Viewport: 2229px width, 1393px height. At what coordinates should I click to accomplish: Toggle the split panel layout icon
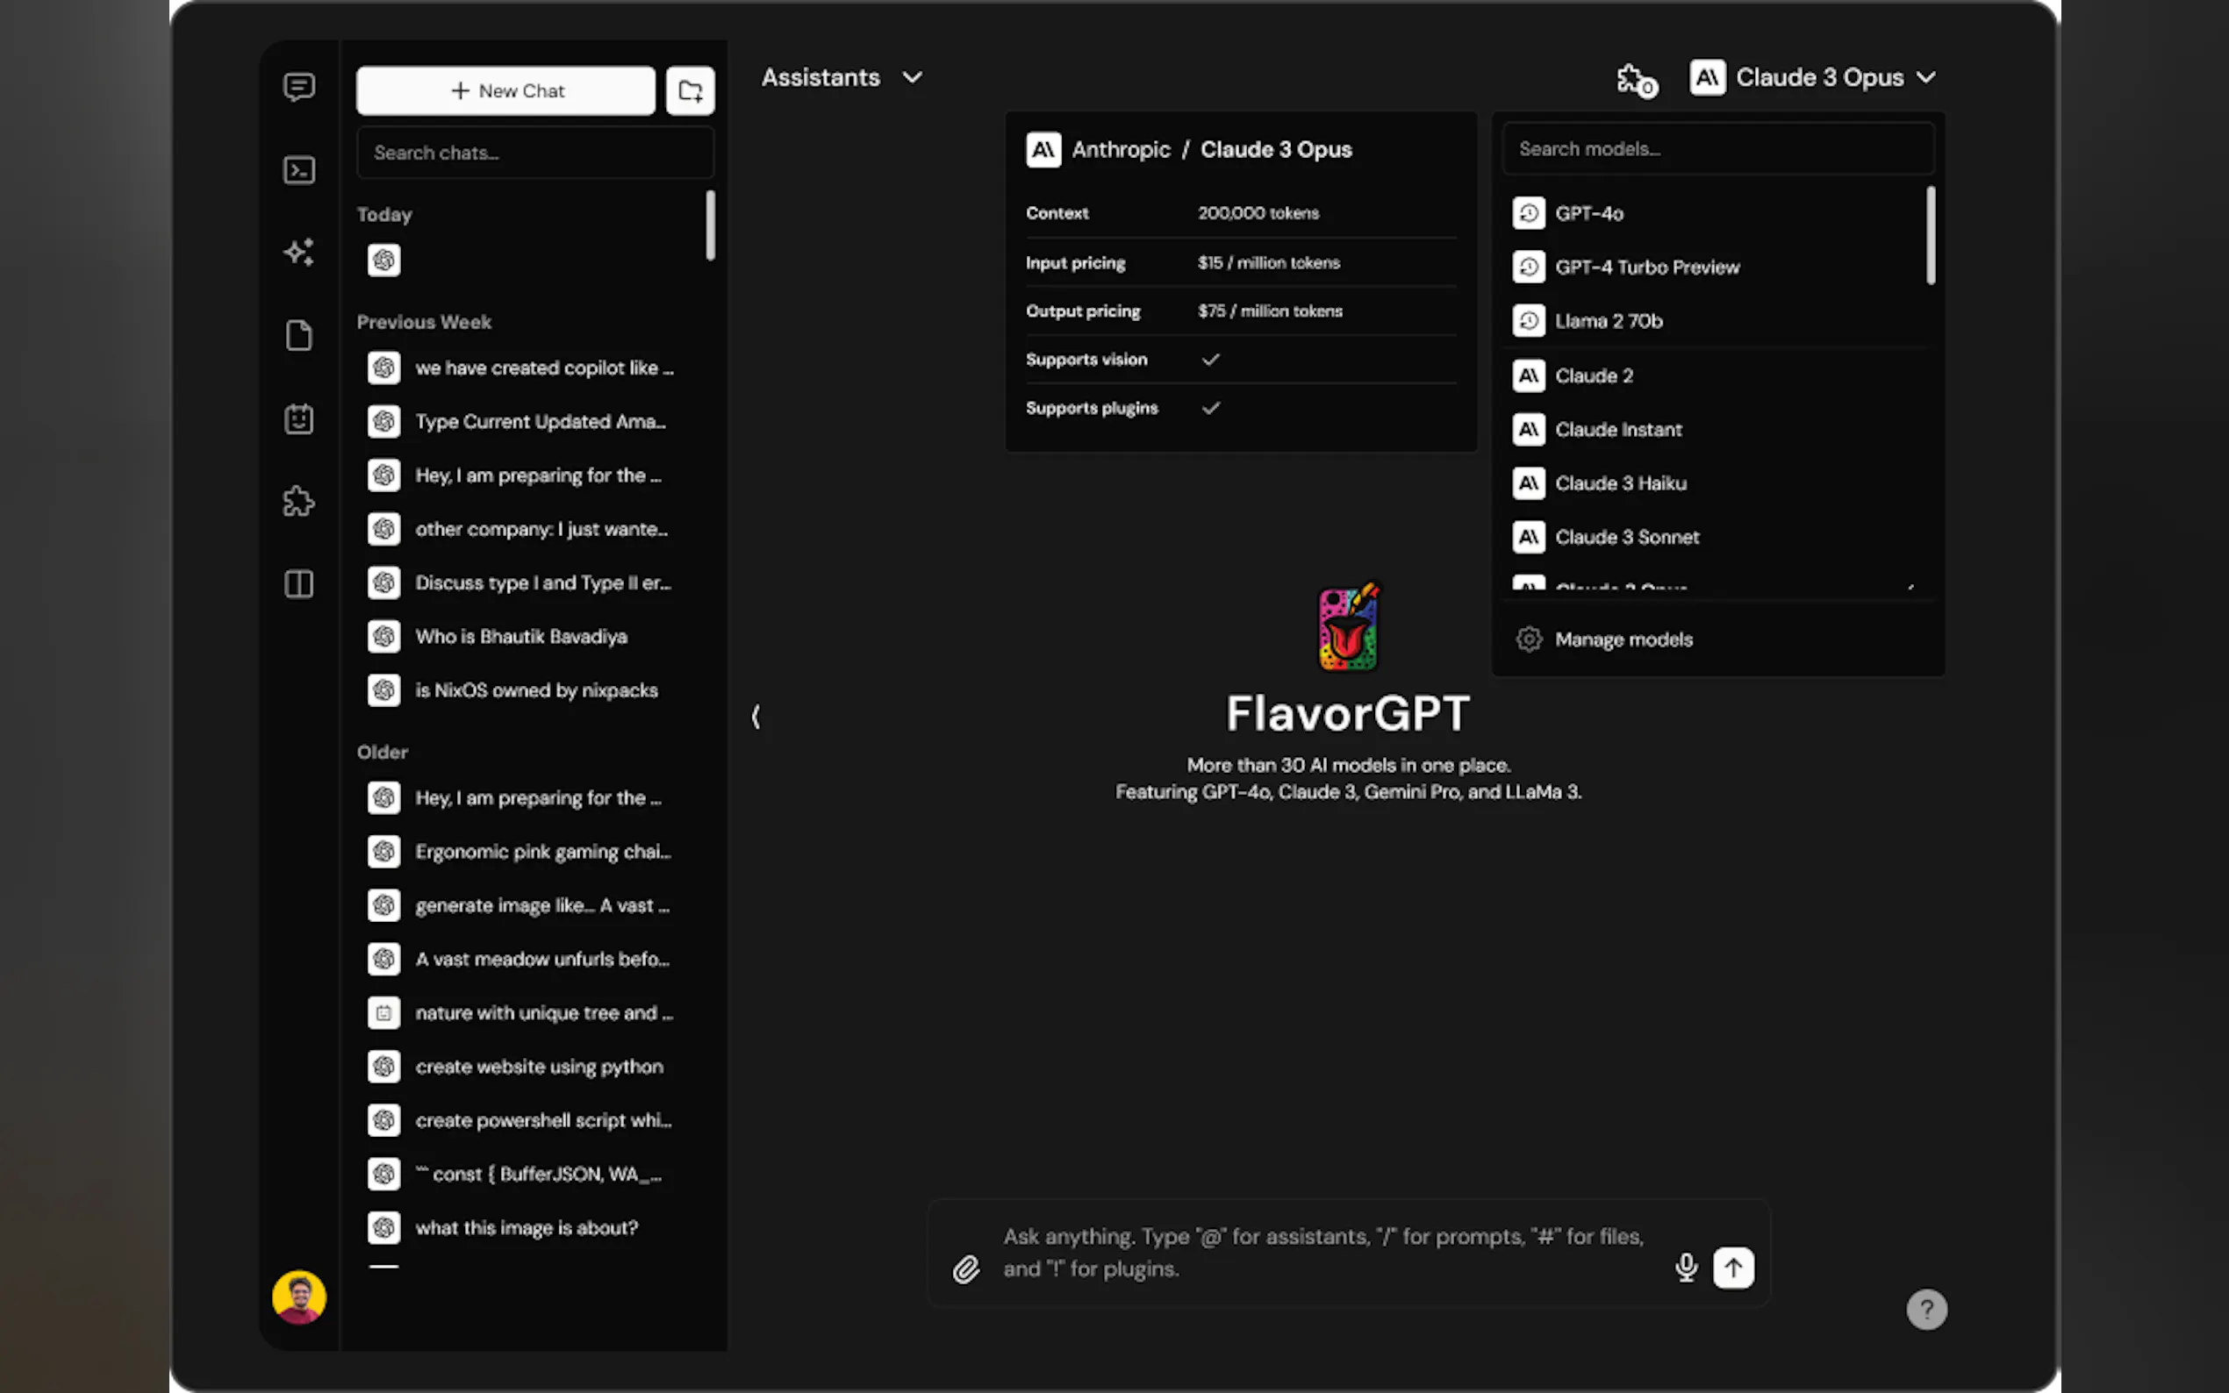click(298, 584)
